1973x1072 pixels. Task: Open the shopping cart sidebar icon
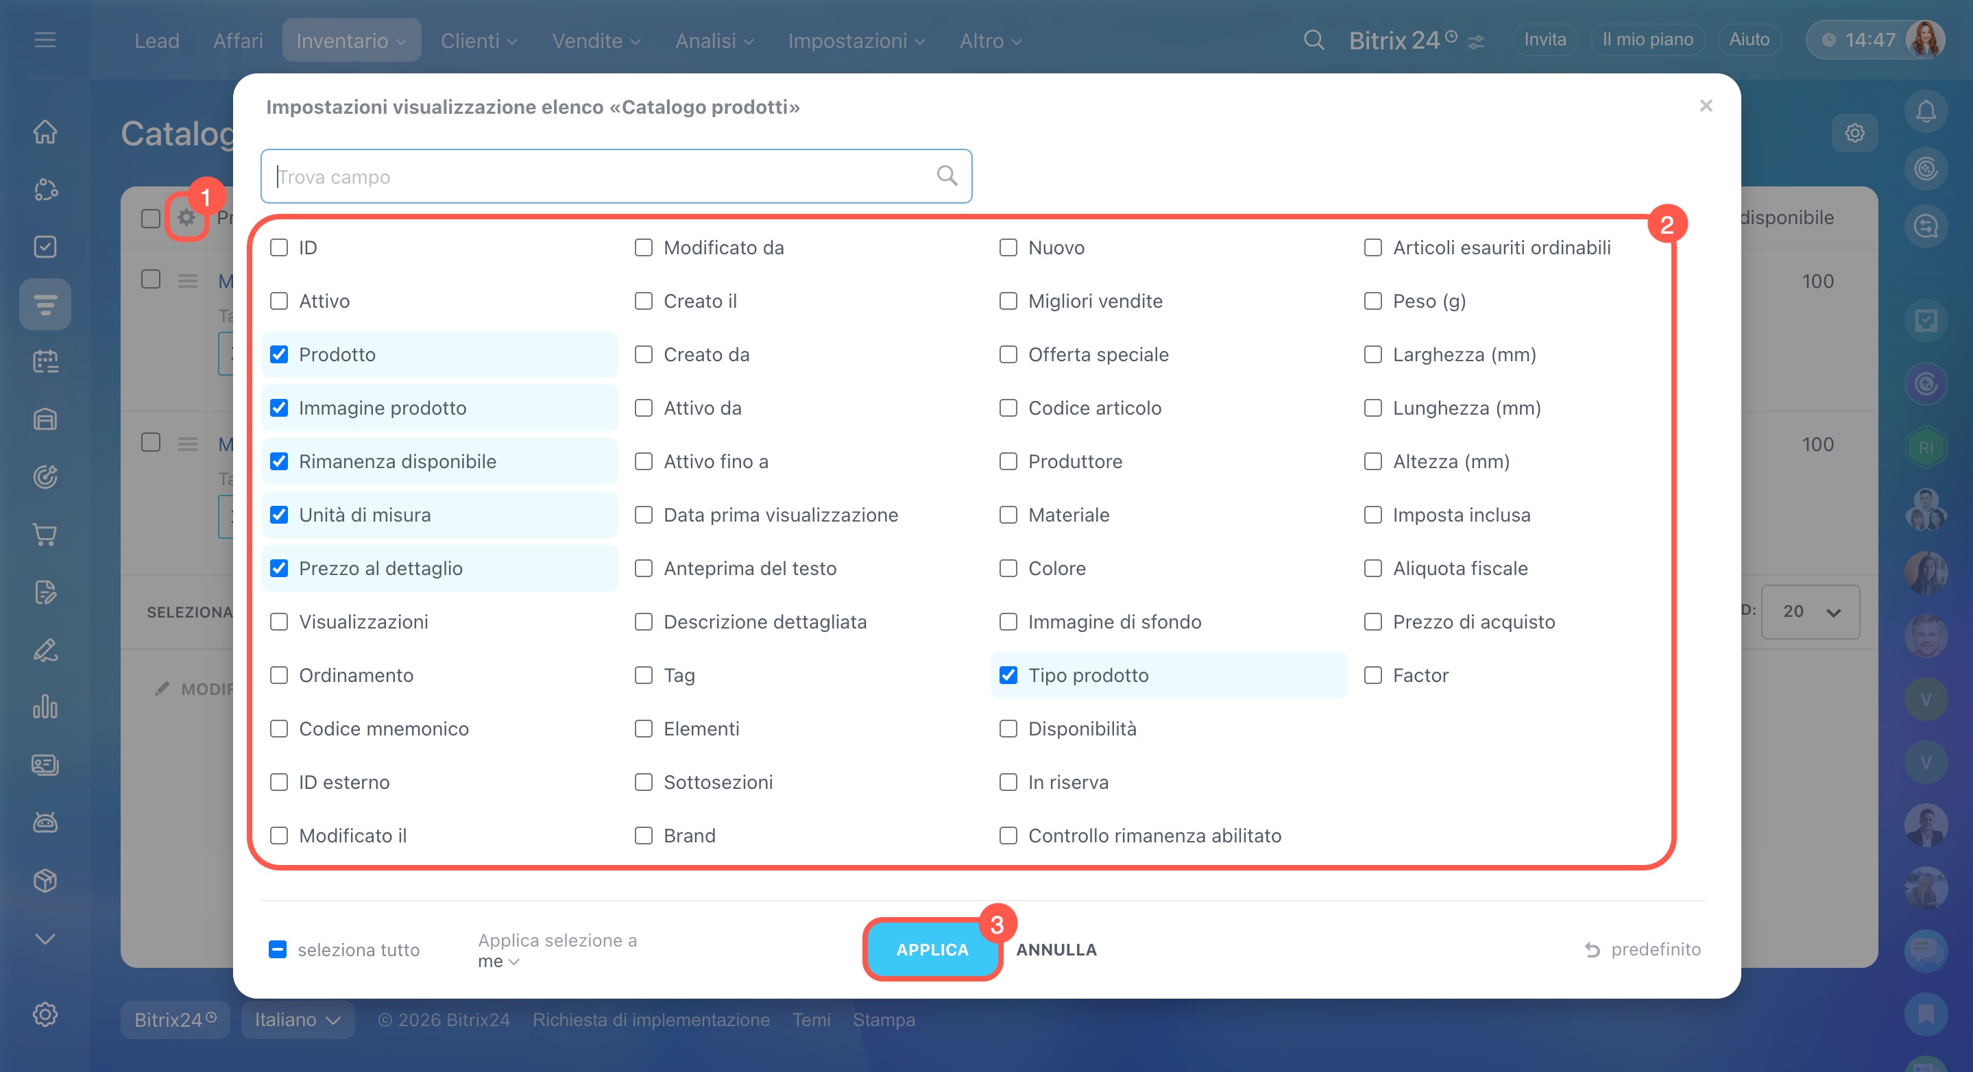point(45,535)
